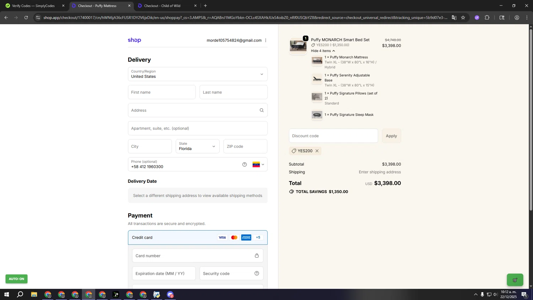Remove the YES200 discount code
Image resolution: width=533 pixels, height=300 pixels.
317,151
